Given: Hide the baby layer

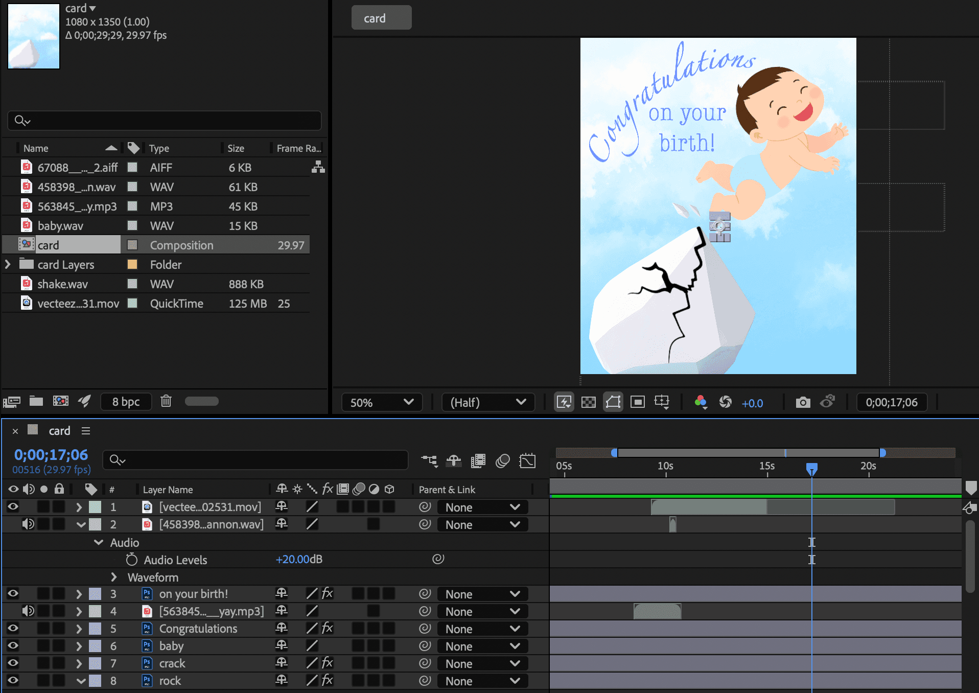Looking at the screenshot, I should 13,646.
